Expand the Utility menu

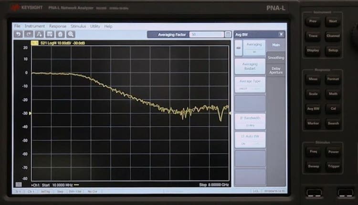click(x=95, y=26)
